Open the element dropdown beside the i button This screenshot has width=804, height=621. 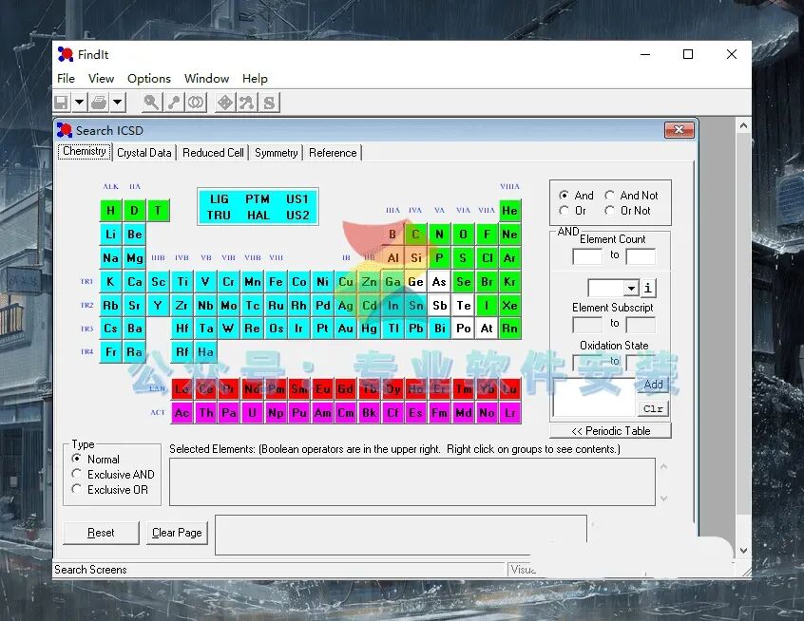coord(631,289)
